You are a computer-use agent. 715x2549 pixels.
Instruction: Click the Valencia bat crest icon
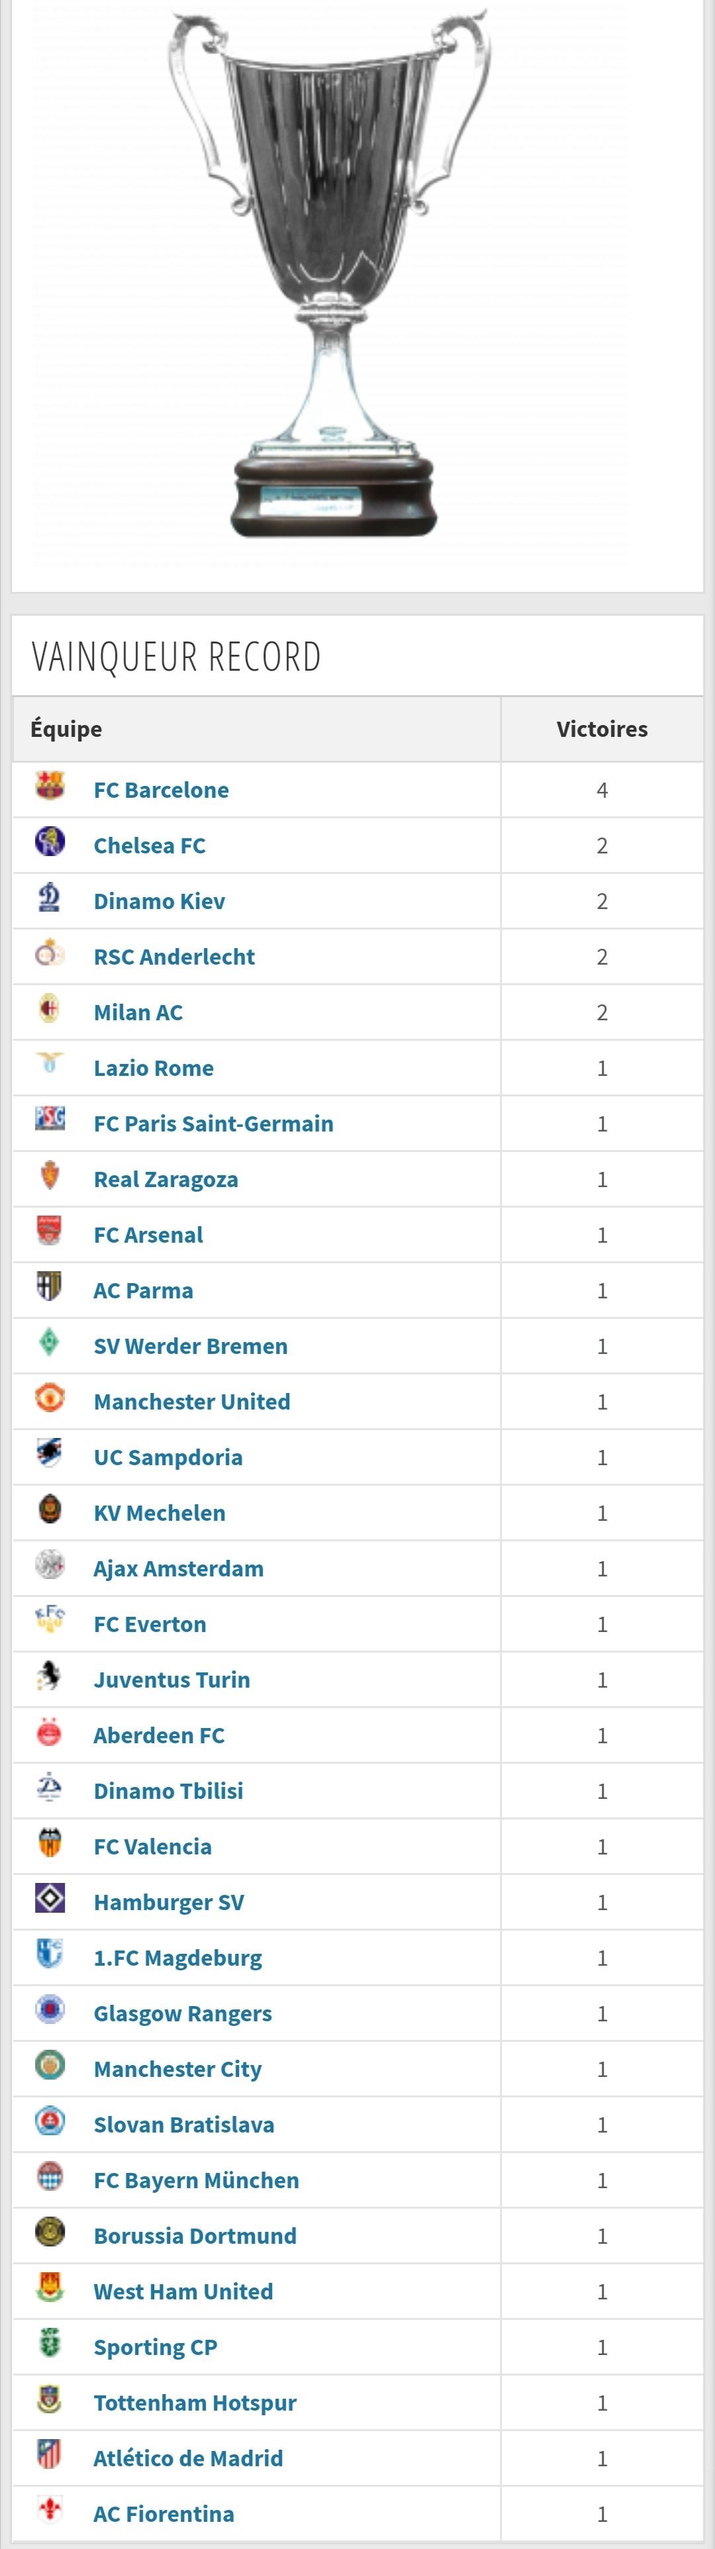pos(50,1843)
